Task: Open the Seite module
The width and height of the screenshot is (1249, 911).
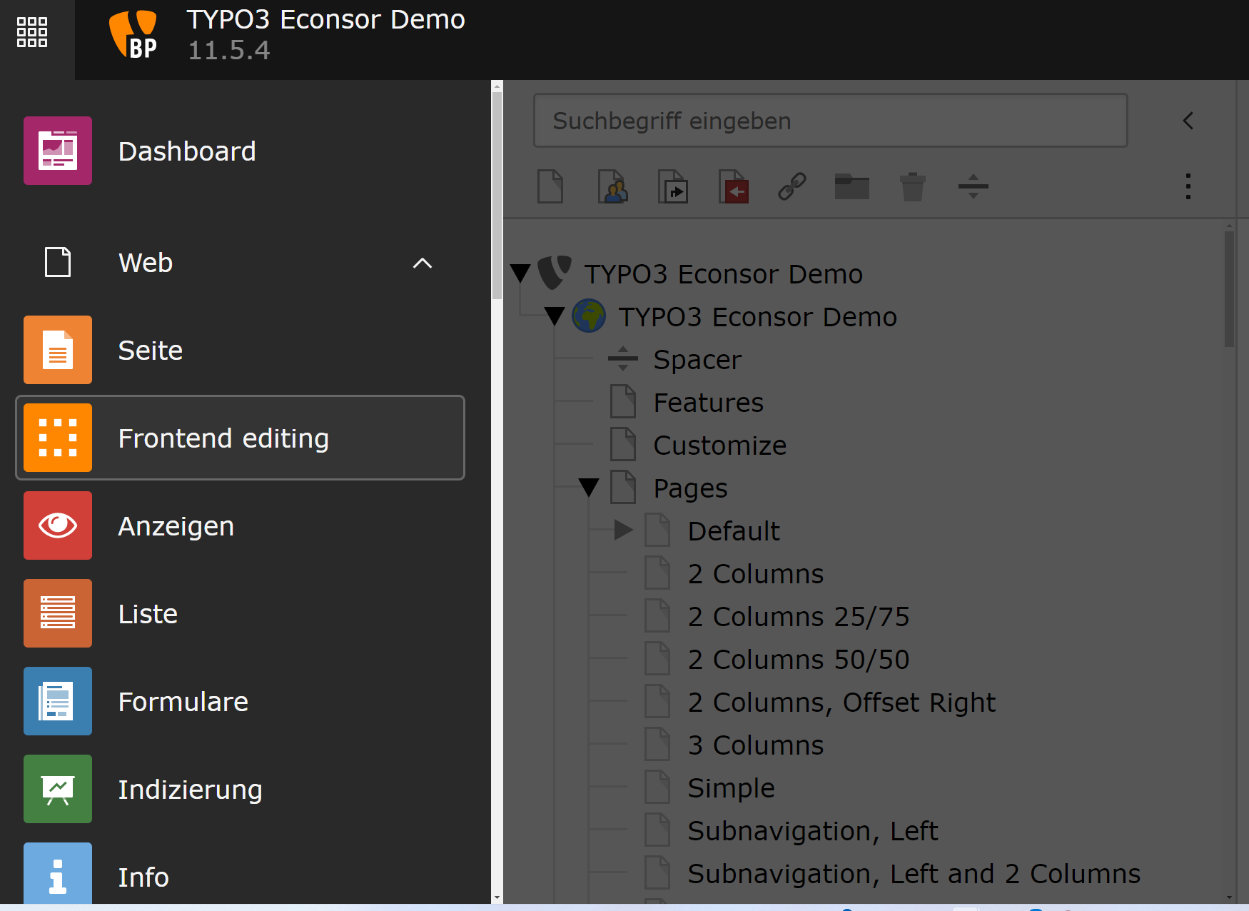Action: point(150,350)
